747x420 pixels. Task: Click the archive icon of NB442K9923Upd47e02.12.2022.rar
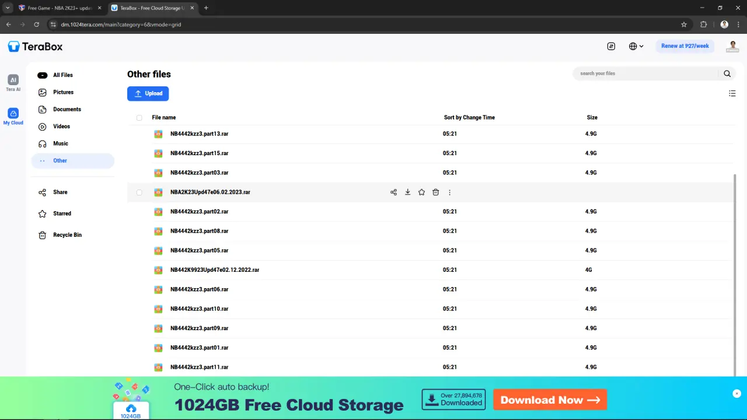click(158, 270)
